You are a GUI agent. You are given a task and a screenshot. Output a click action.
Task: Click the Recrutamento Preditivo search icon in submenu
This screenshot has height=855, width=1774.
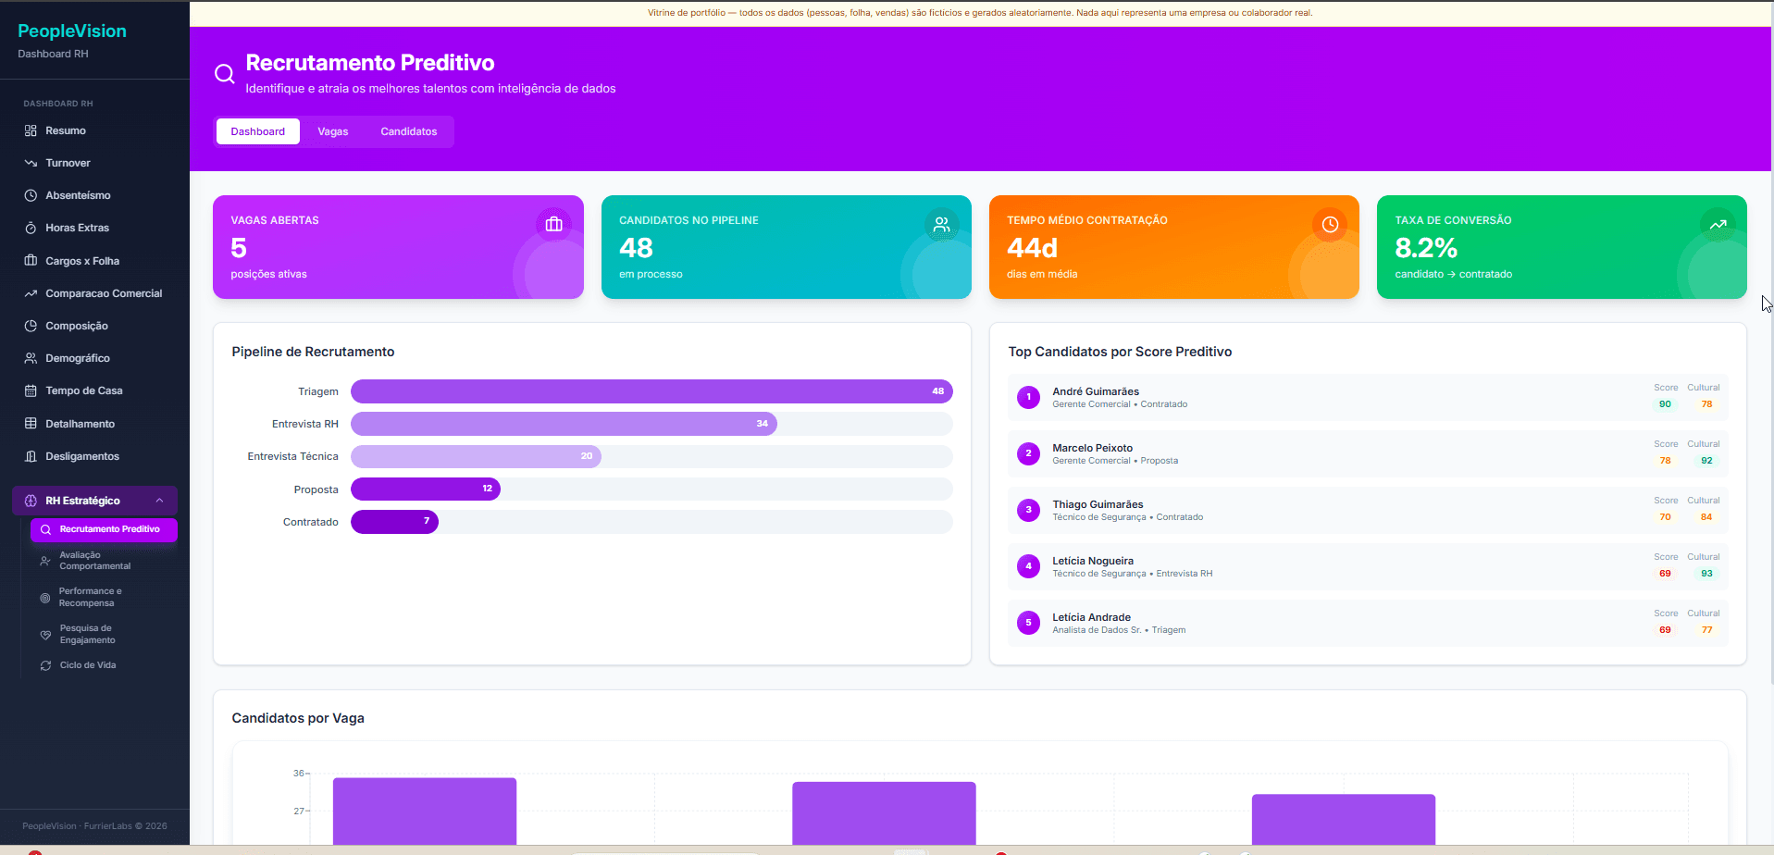(x=45, y=529)
